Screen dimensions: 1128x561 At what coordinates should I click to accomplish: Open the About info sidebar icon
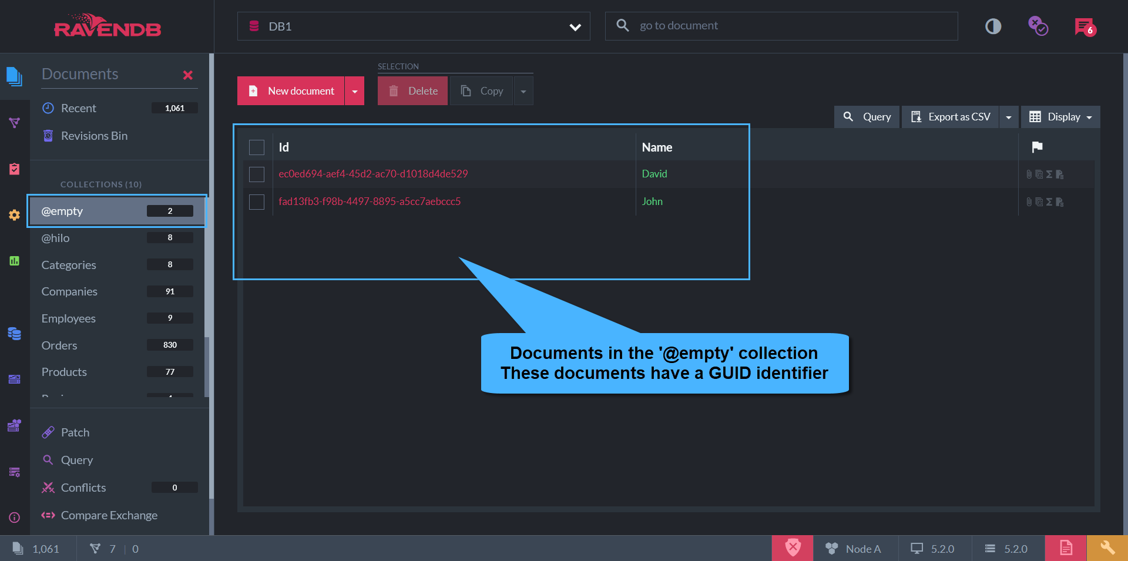pyautogui.click(x=14, y=518)
